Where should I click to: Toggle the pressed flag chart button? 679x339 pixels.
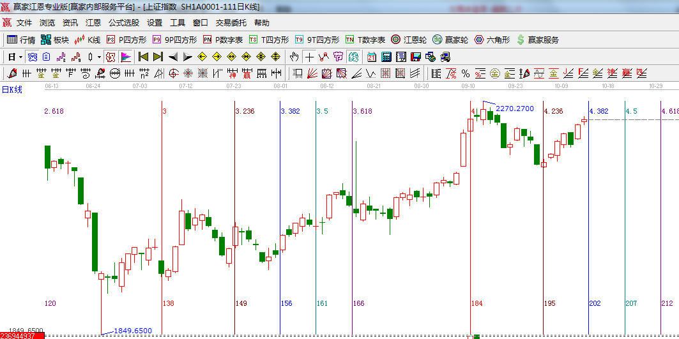point(125,57)
